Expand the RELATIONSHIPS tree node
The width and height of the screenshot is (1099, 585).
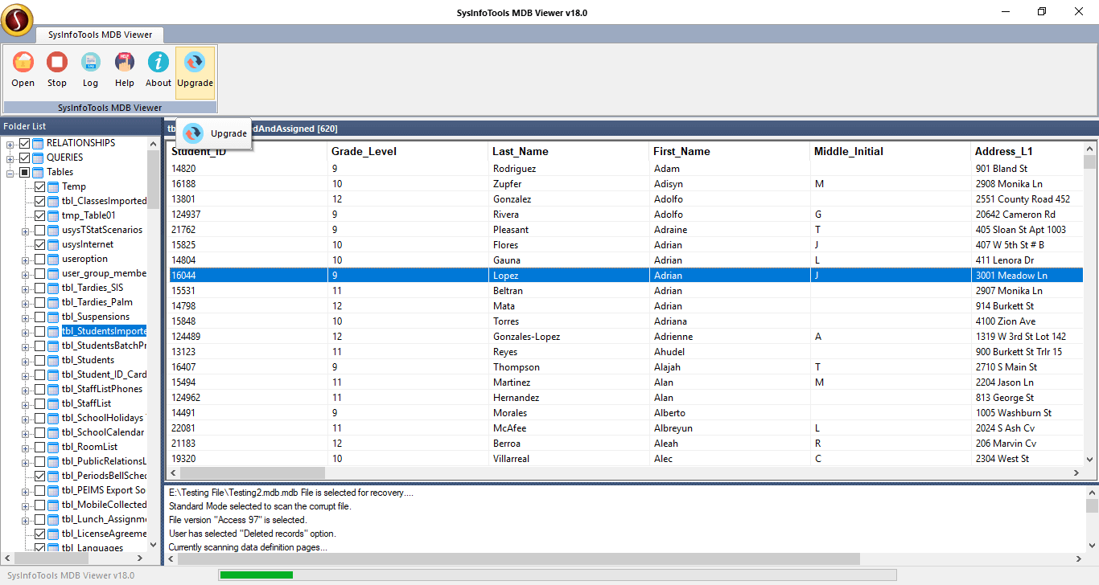tap(10, 144)
